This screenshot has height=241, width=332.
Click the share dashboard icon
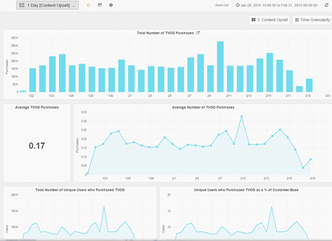tap(100, 5)
